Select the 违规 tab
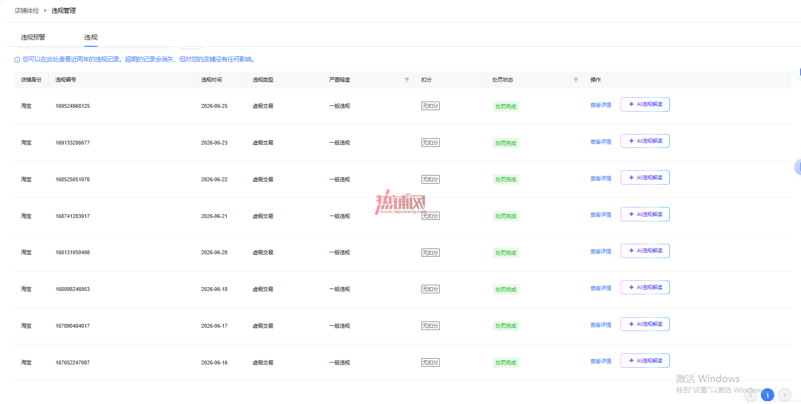This screenshot has width=801, height=404. tap(91, 37)
